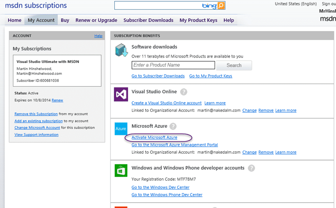Open help bubble beside Visual Studio Online
This screenshot has width=336, height=208.
pyautogui.click(x=184, y=92)
